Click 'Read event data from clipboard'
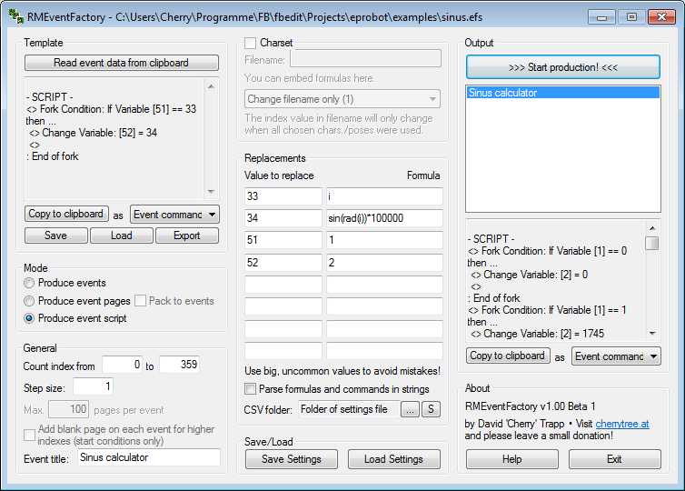 click(x=122, y=63)
